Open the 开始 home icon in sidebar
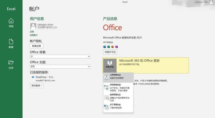Screen dimensions: 215x118 tap(11, 21)
